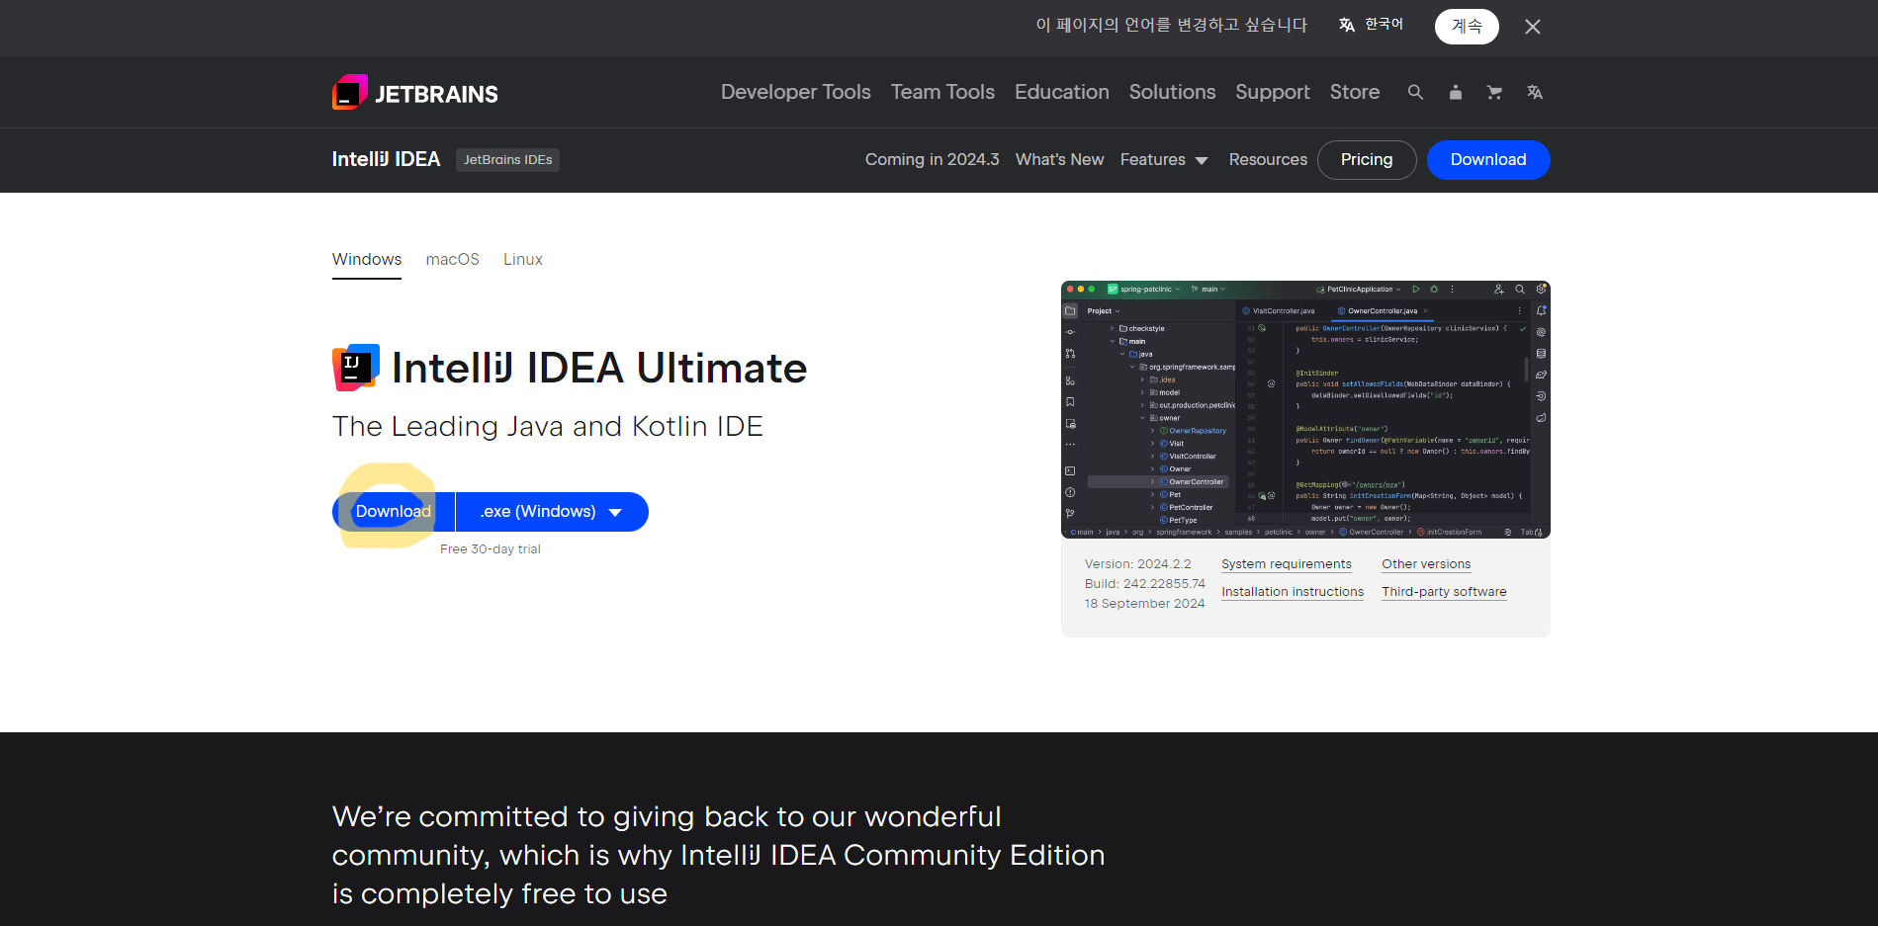The image size is (1878, 926).
Task: Close the language suggestion banner
Action: tap(1532, 27)
